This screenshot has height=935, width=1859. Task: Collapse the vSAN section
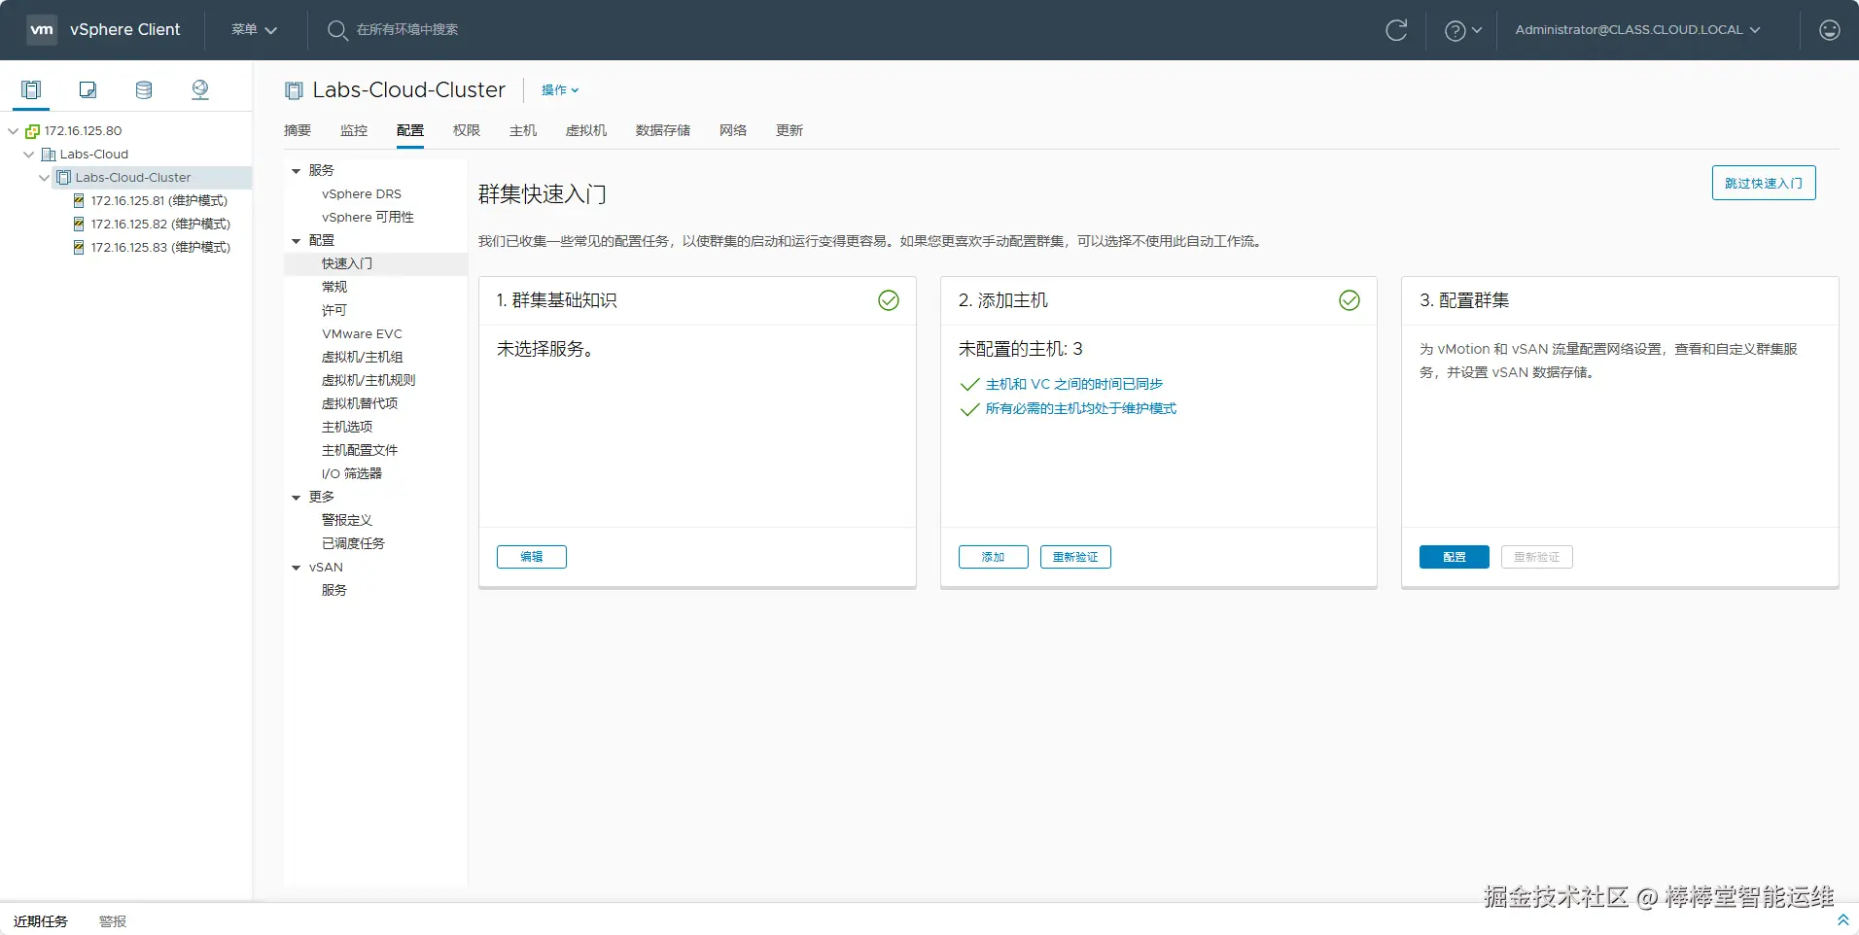pyautogui.click(x=297, y=568)
